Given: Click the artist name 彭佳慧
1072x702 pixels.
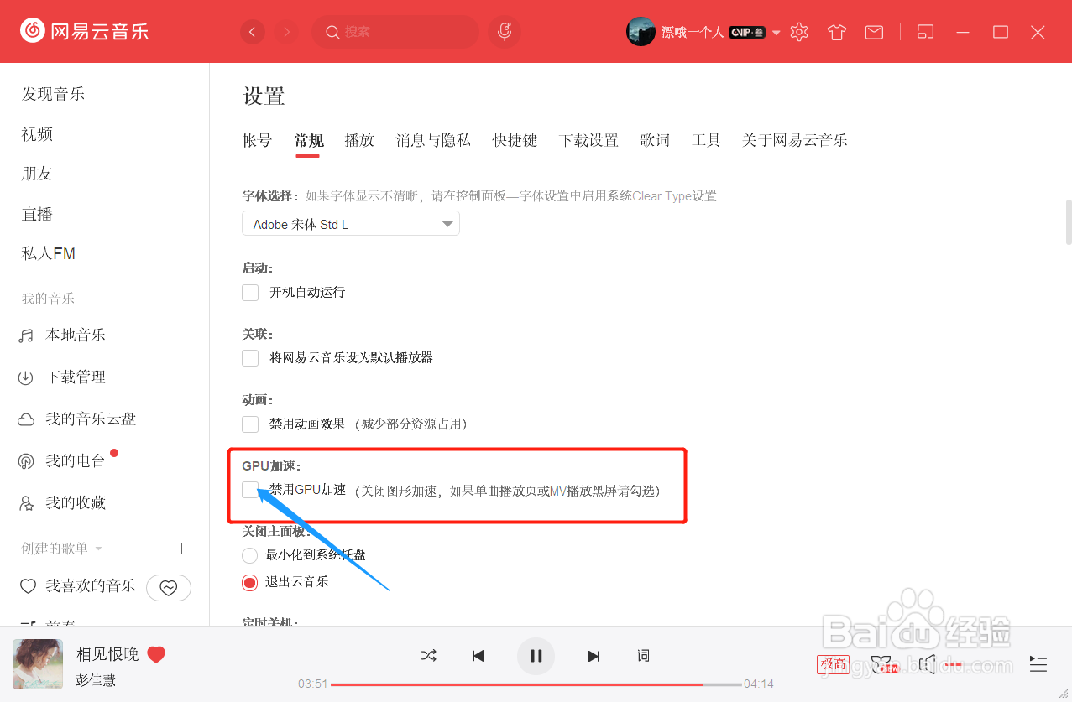Looking at the screenshot, I should click(x=96, y=680).
